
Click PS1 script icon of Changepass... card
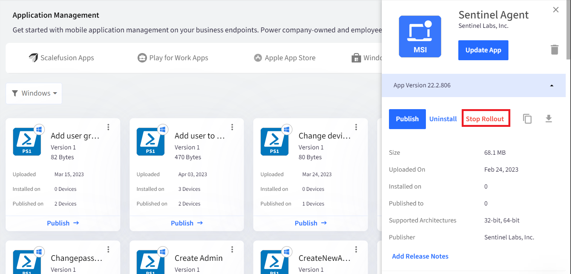[x=27, y=262]
